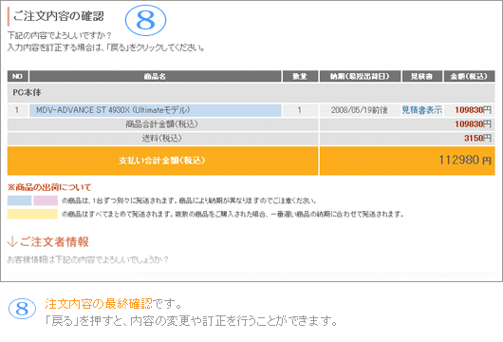
Task: Click the 109830円 price in the product row
Action: [x=473, y=110]
